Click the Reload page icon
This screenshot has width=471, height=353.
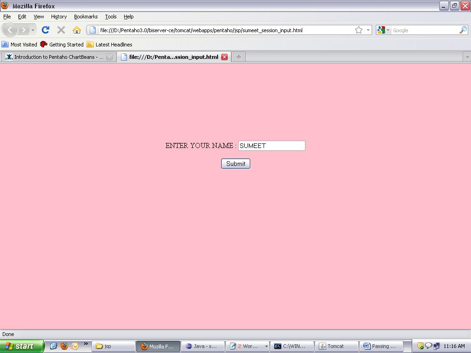[x=45, y=30]
